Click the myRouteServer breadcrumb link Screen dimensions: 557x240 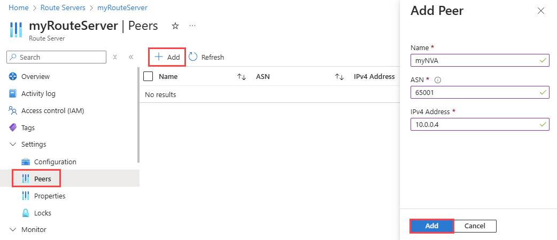122,7
